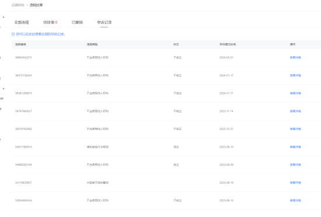Select the 申诉记录 tab
This screenshot has height=217, width=321.
pos(104,22)
